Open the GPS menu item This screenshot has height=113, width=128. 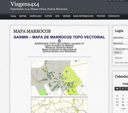pos(57,16)
